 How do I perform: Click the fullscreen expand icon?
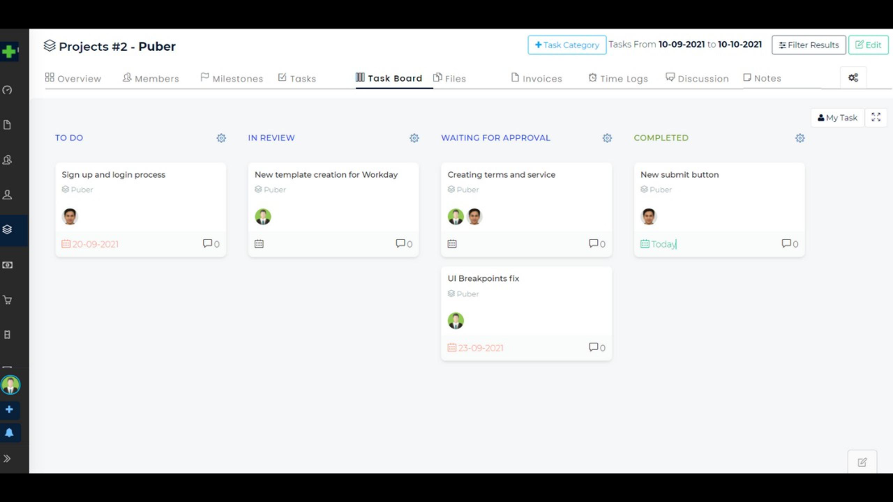coord(876,118)
